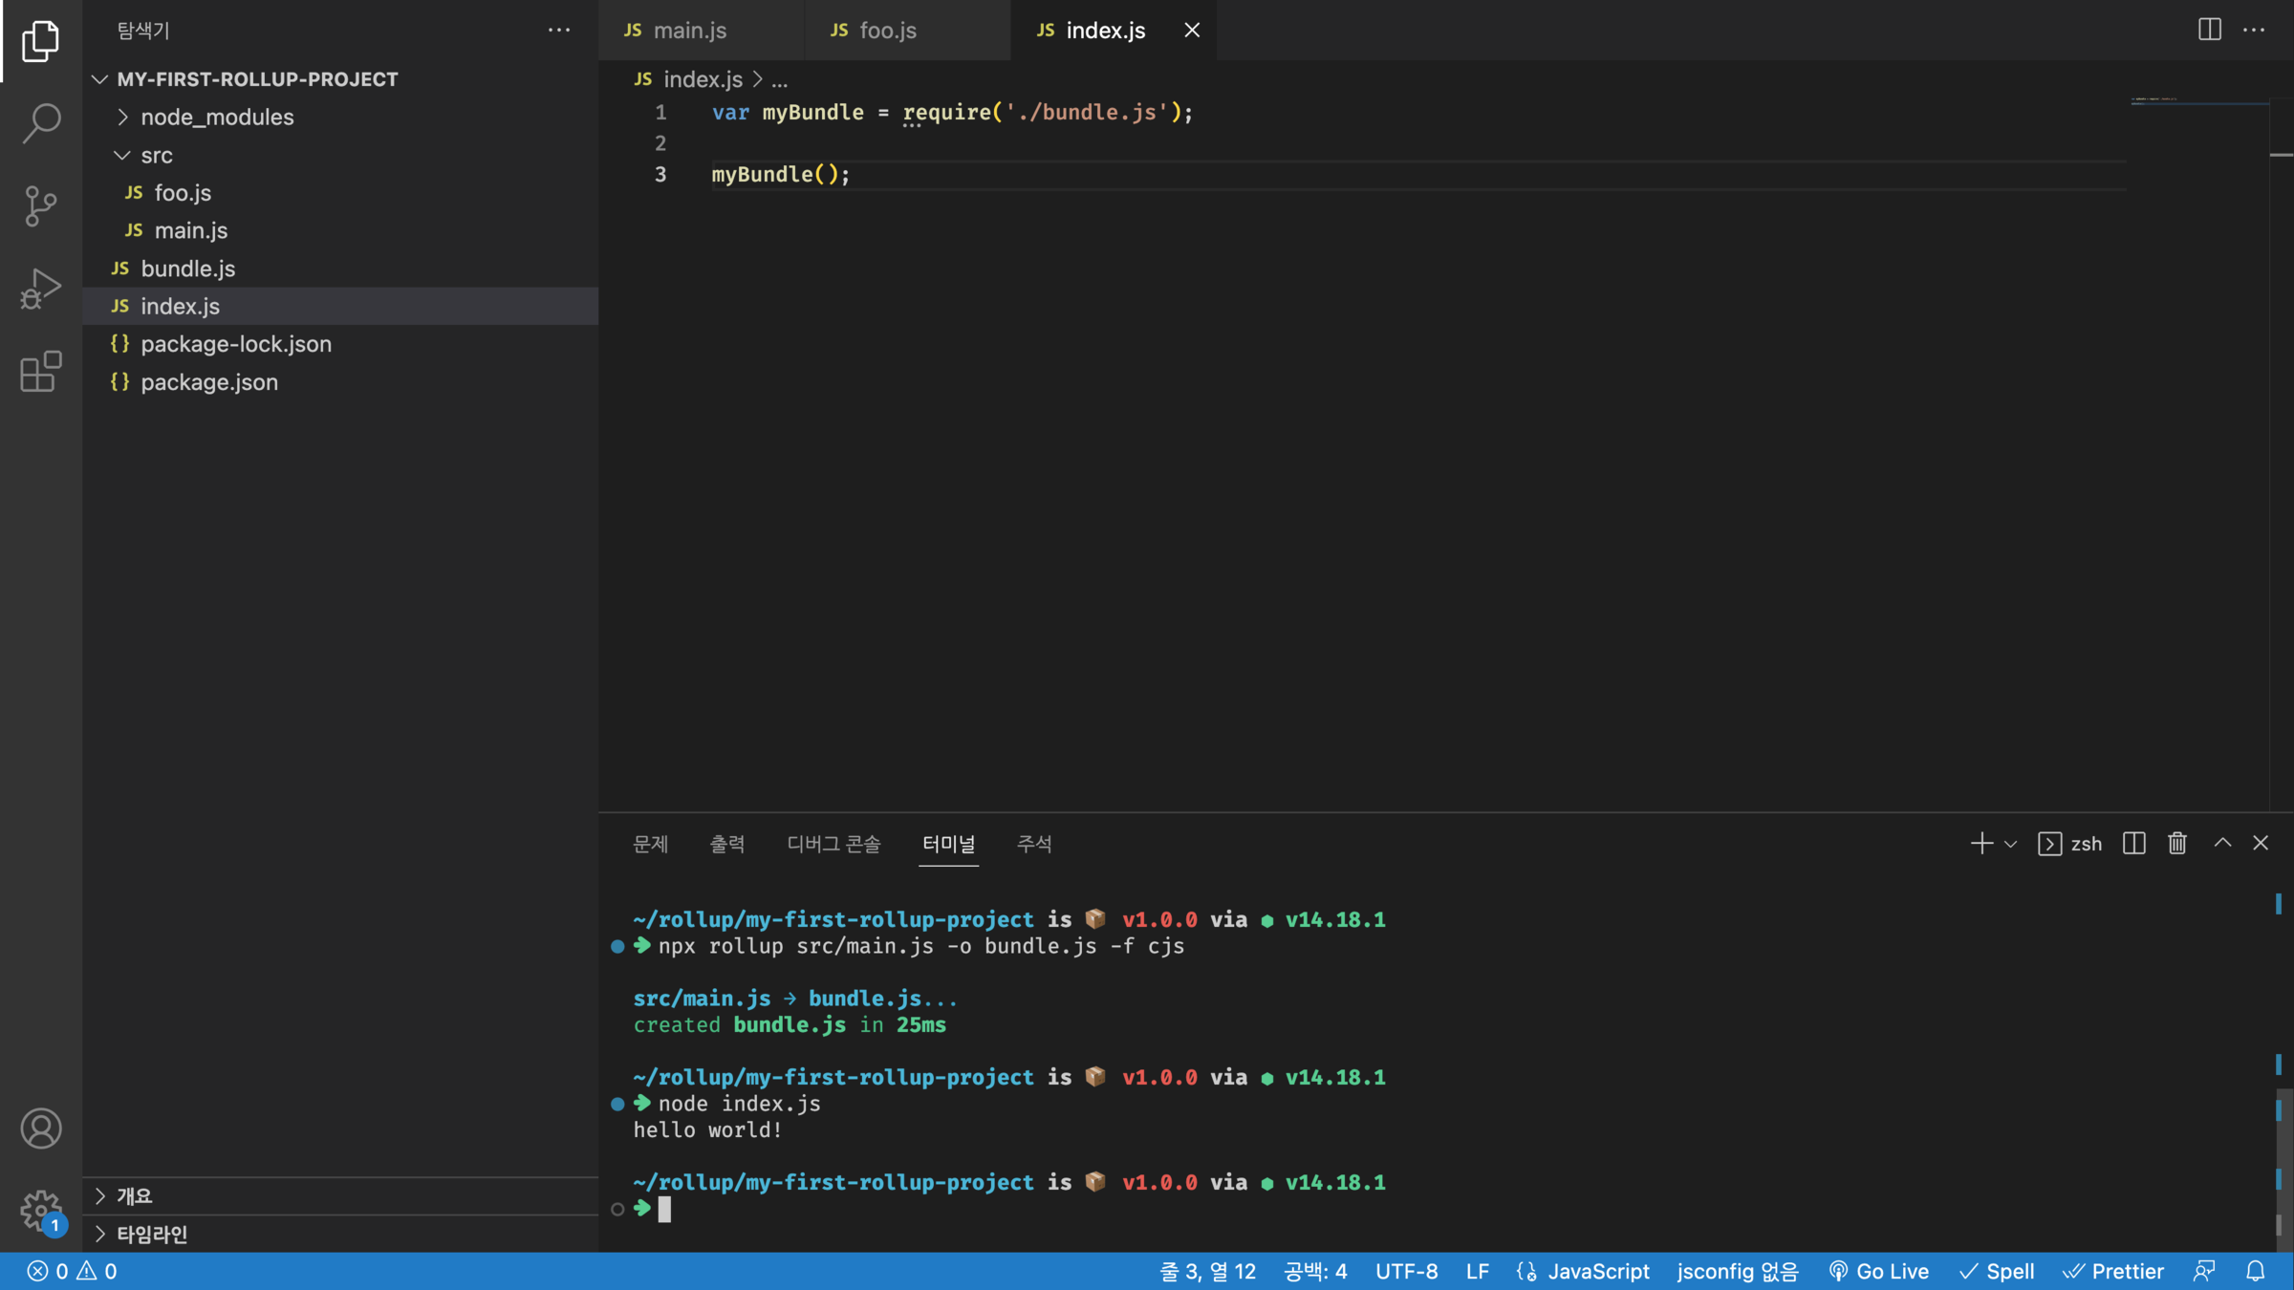Kill terminal with the trash icon

click(2177, 843)
